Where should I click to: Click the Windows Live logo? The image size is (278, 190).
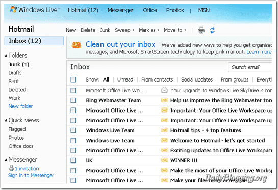pyautogui.click(x=35, y=10)
